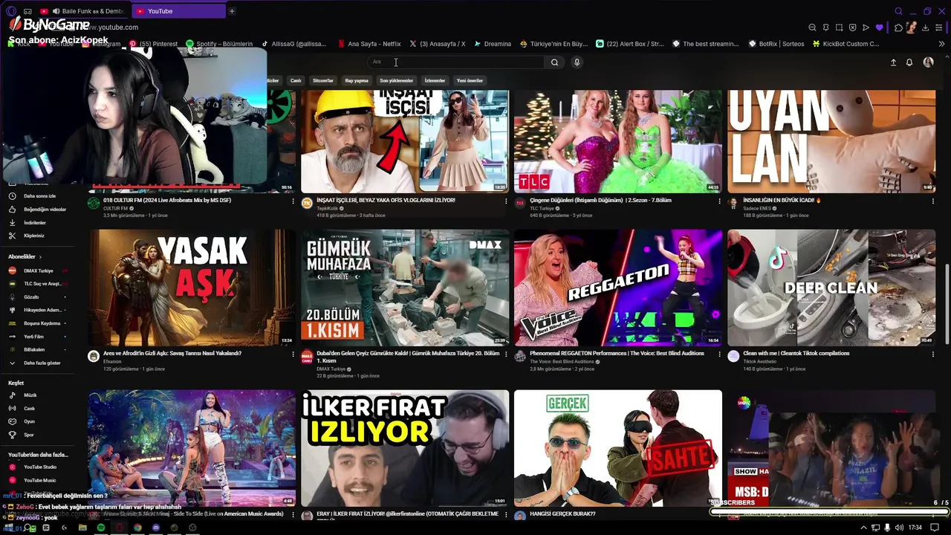
Task: Filter by 'Son yüklenenler' chip
Action: (396, 80)
